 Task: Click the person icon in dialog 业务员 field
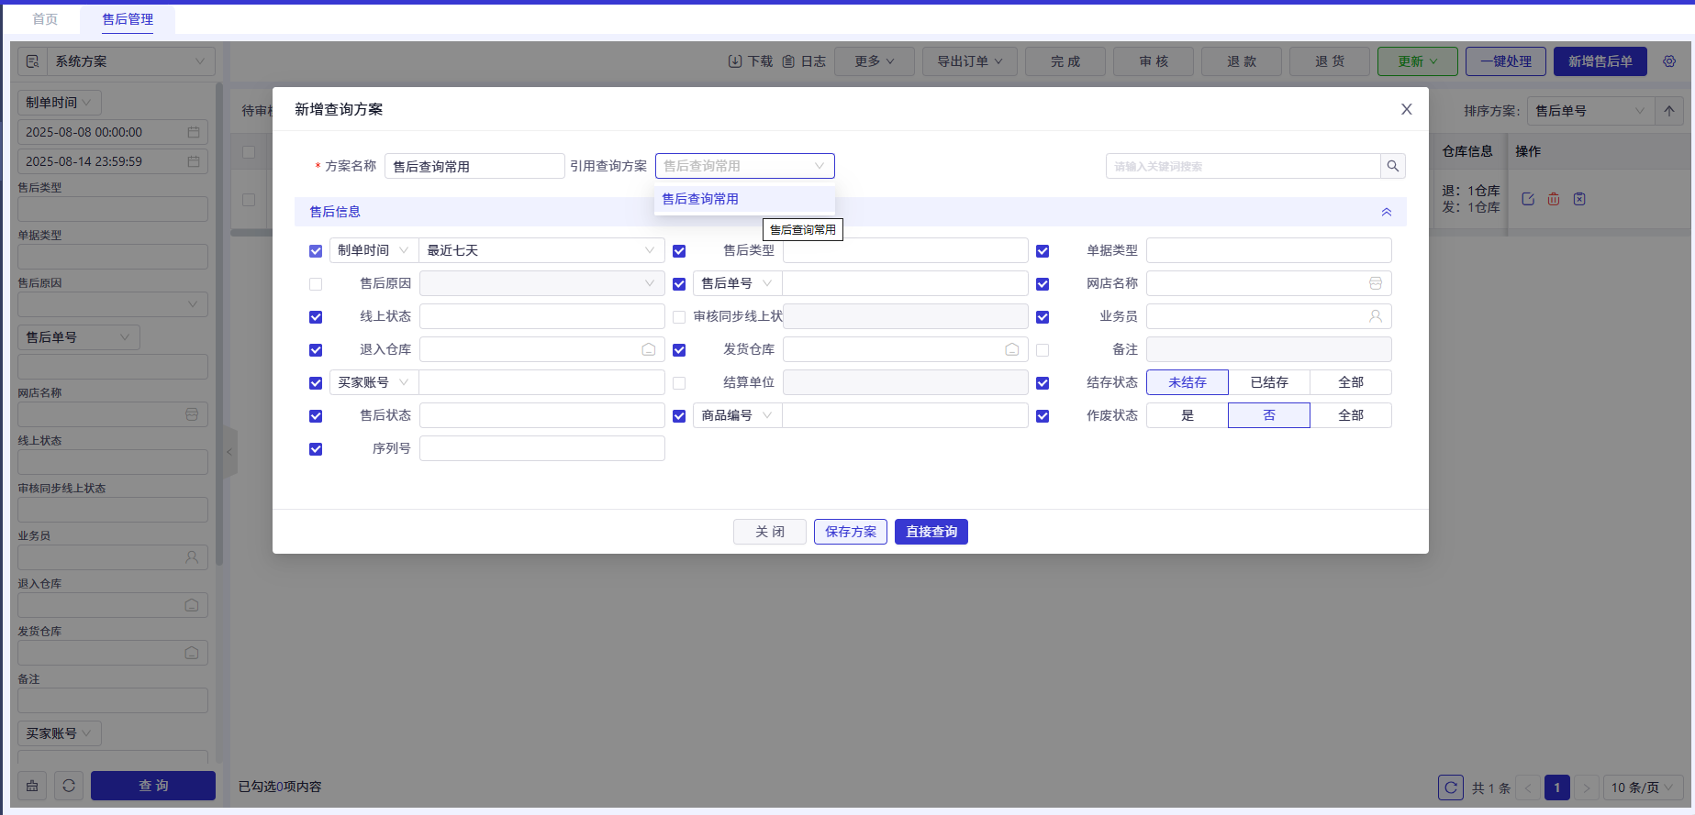pyautogui.click(x=1376, y=316)
